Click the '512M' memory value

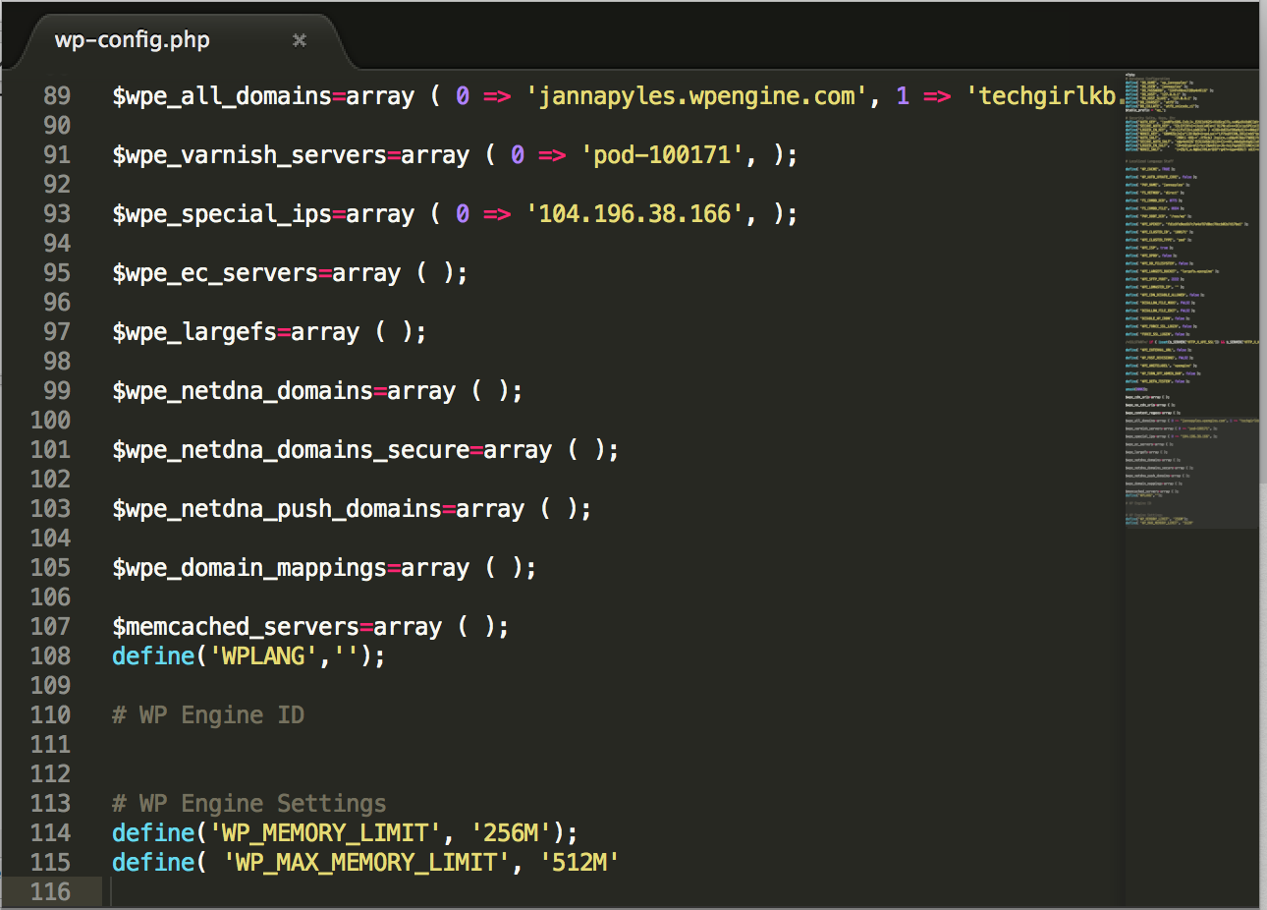(579, 863)
